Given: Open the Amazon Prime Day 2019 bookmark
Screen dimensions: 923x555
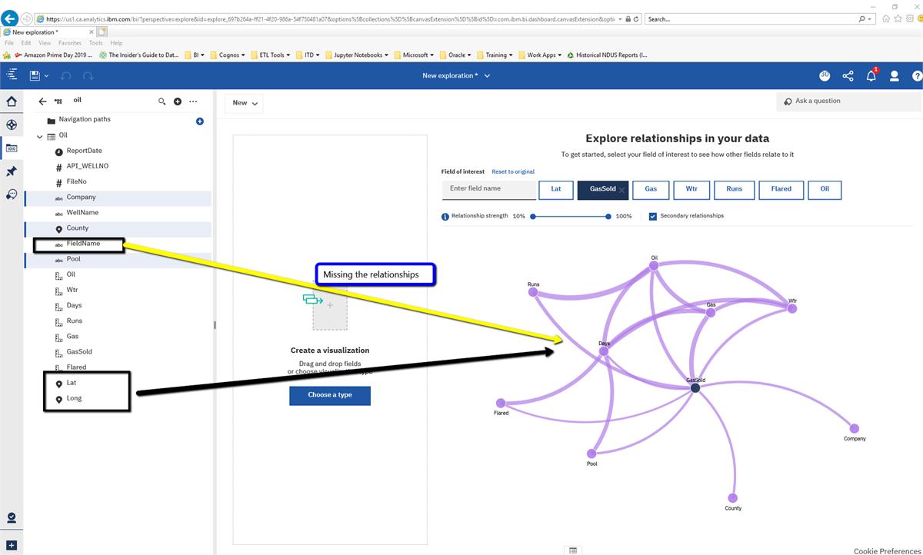Looking at the screenshot, I should tap(52, 55).
